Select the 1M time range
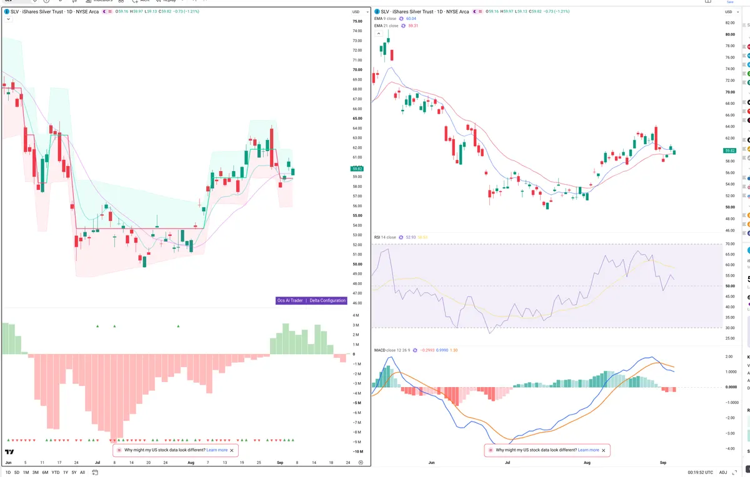The width and height of the screenshot is (750, 477). coord(26,473)
